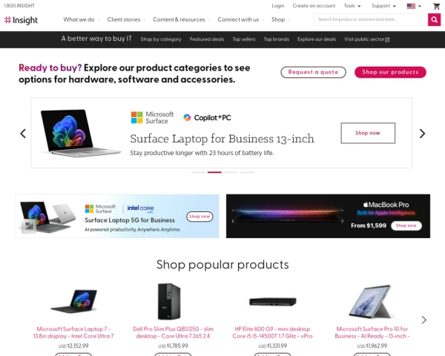Click the external link icon by Visit public sector
The image size is (445, 356).
coord(387,39)
